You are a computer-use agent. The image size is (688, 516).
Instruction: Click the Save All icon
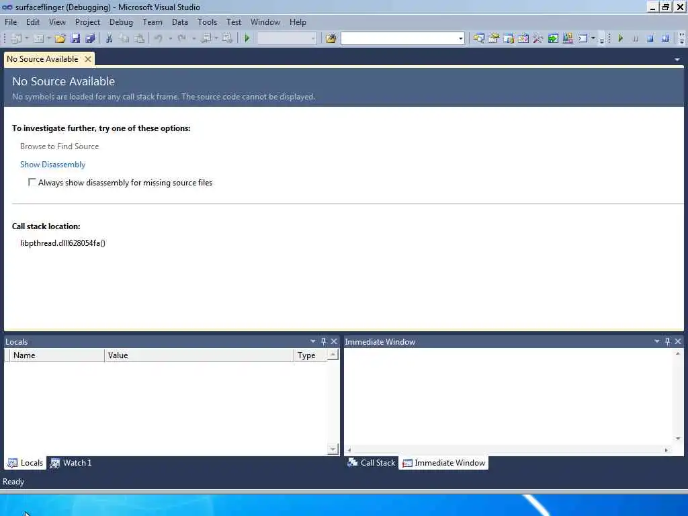pos(91,38)
